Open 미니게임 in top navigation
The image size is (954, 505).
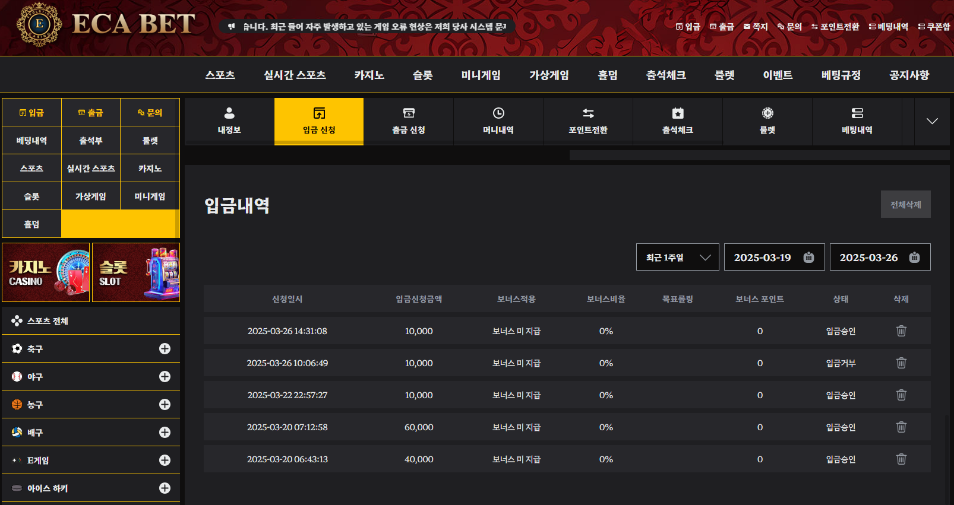click(x=481, y=75)
